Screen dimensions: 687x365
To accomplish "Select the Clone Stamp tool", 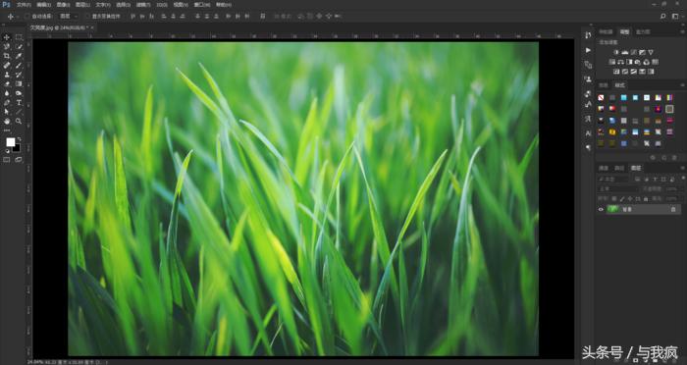I will 7,75.
